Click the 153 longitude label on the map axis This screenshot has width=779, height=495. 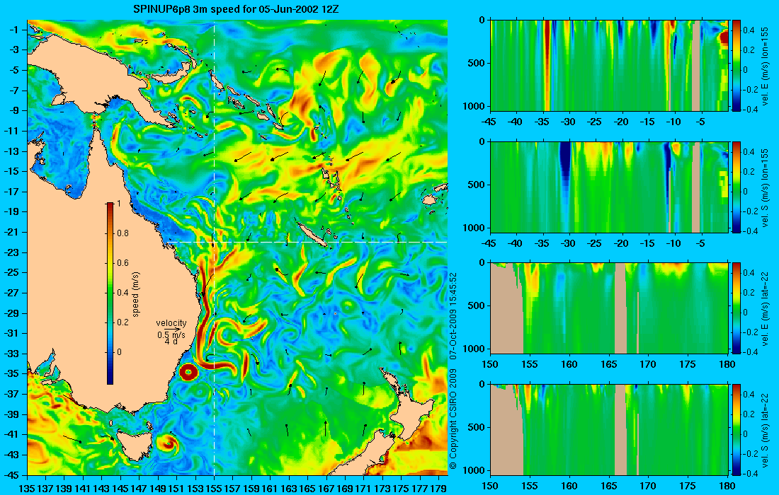(195, 489)
